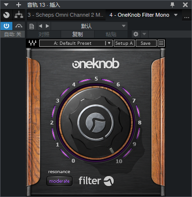
Task: Click the 对照 compare button
Action: click(44, 34)
